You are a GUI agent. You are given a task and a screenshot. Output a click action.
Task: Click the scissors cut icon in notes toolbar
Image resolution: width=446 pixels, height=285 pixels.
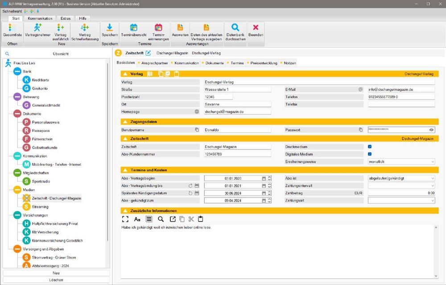click(191, 219)
